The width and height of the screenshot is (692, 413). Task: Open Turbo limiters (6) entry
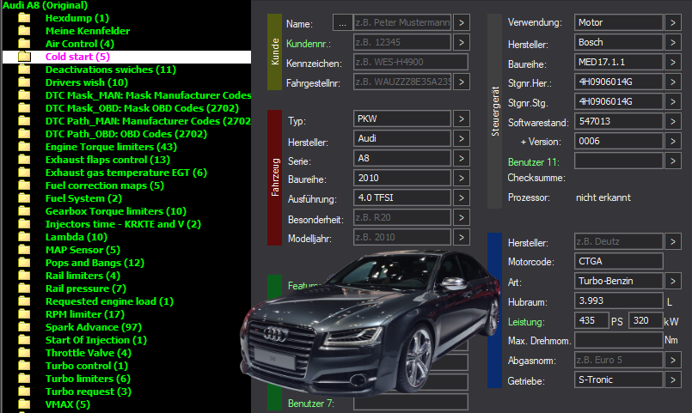(x=89, y=379)
